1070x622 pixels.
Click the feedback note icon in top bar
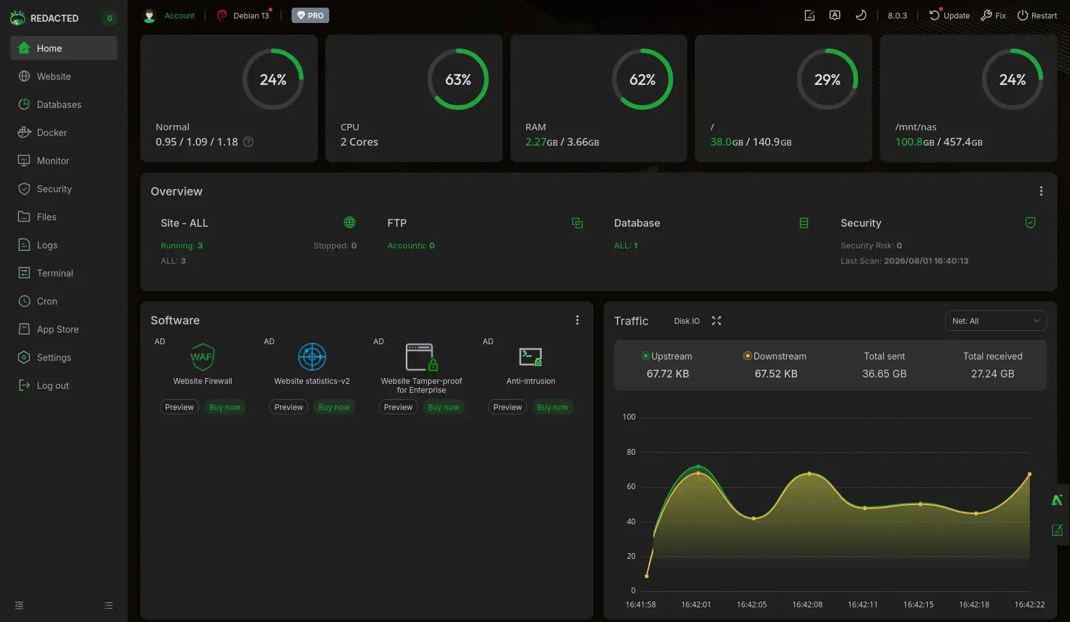click(x=809, y=15)
